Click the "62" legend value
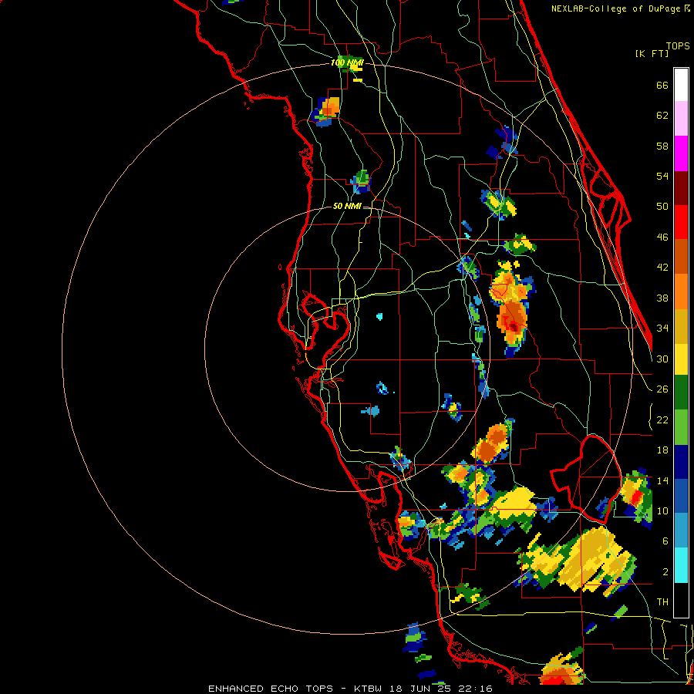The height and width of the screenshot is (694, 694). pos(662,116)
